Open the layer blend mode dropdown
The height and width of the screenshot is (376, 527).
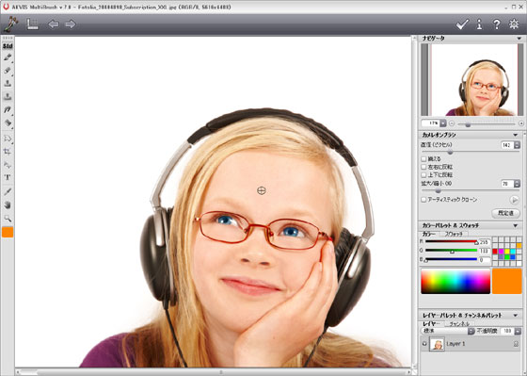471,331
